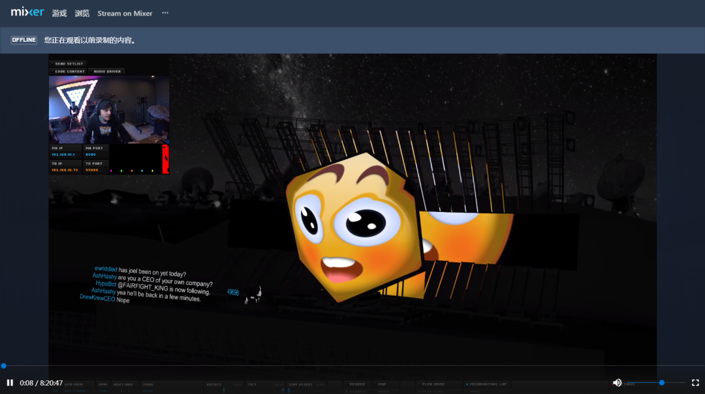Enter fullscreen mode
The image size is (705, 394).
(x=695, y=383)
